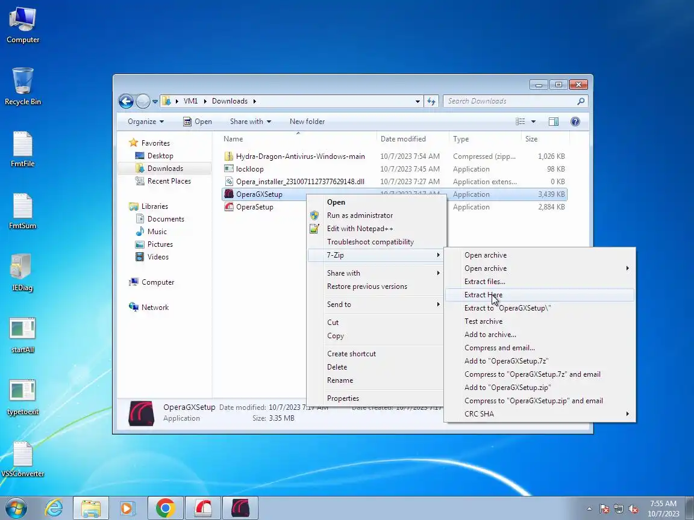Expand the address bar history dropdown
The width and height of the screenshot is (694, 520).
point(417,101)
